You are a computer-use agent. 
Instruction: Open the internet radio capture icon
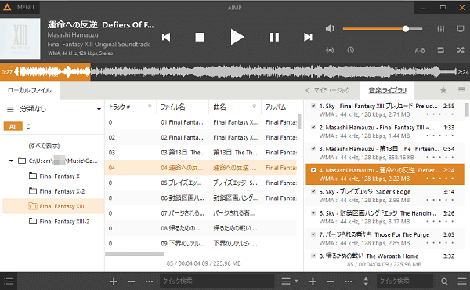pyautogui.click(x=330, y=50)
